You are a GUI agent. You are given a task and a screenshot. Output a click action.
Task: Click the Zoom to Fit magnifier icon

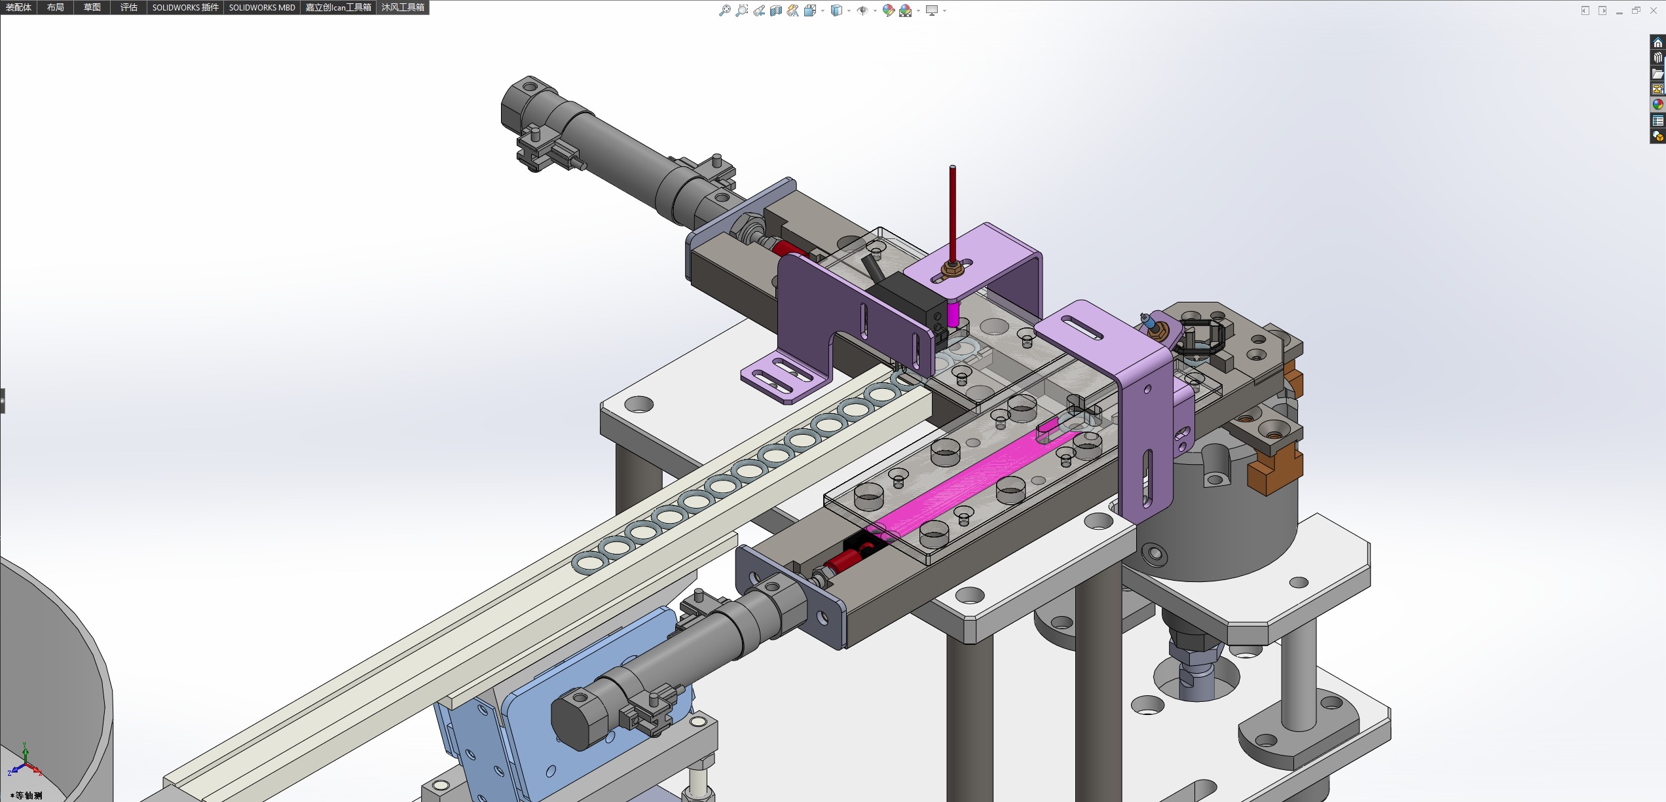[724, 10]
